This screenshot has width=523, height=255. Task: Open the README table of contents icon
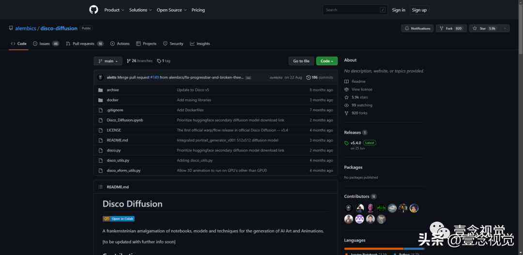(100, 187)
